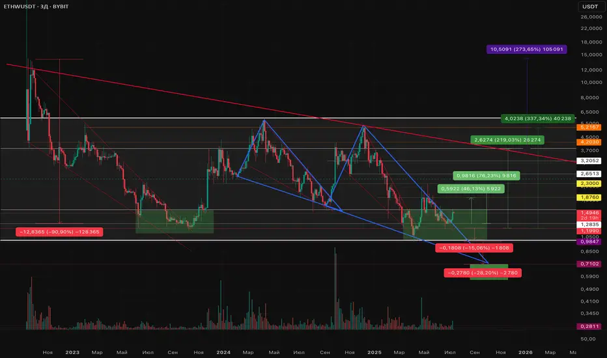This screenshot has height=358, width=607.
Task: Select the 0,9816 (76,23%) light green label
Action: coord(487,175)
